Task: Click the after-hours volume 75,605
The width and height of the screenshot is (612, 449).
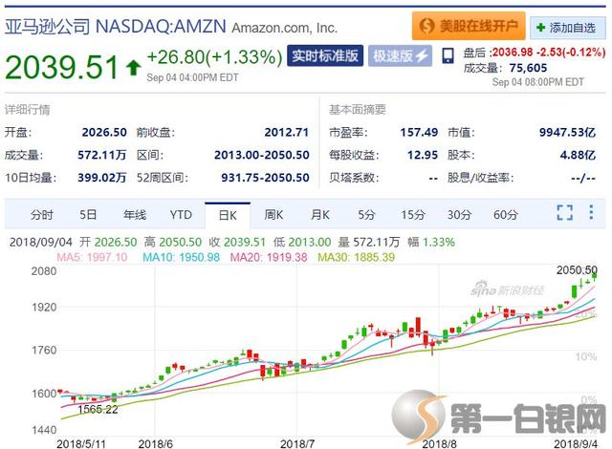Action: pyautogui.click(x=528, y=68)
